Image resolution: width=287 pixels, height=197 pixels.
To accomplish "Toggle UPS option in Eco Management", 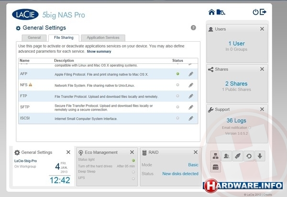I will (133, 178).
